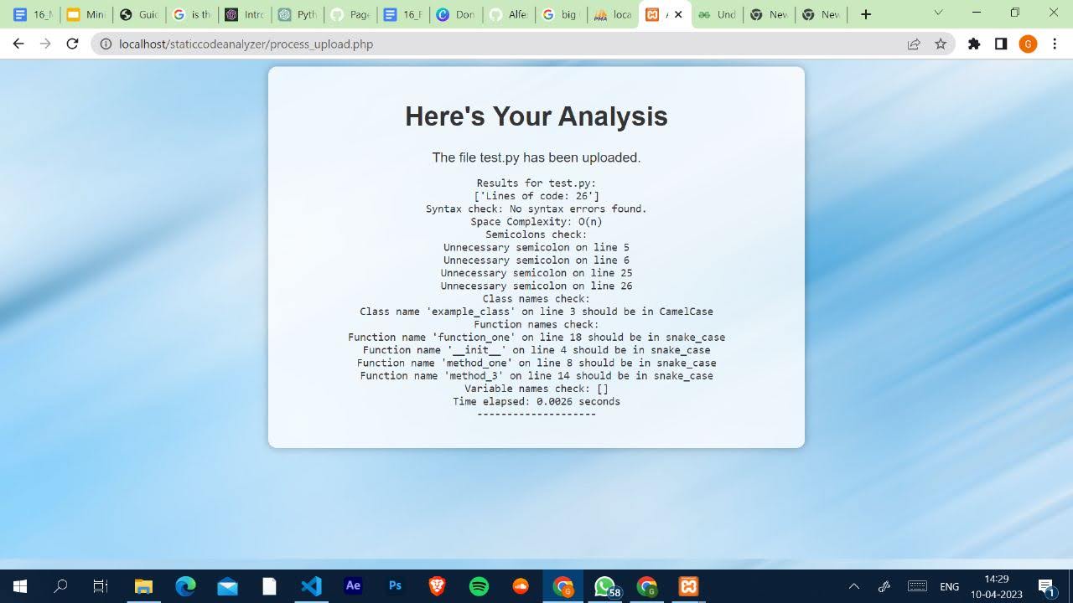Image resolution: width=1073 pixels, height=603 pixels.
Task: Toggle the Chrome side panel
Action: click(1001, 44)
